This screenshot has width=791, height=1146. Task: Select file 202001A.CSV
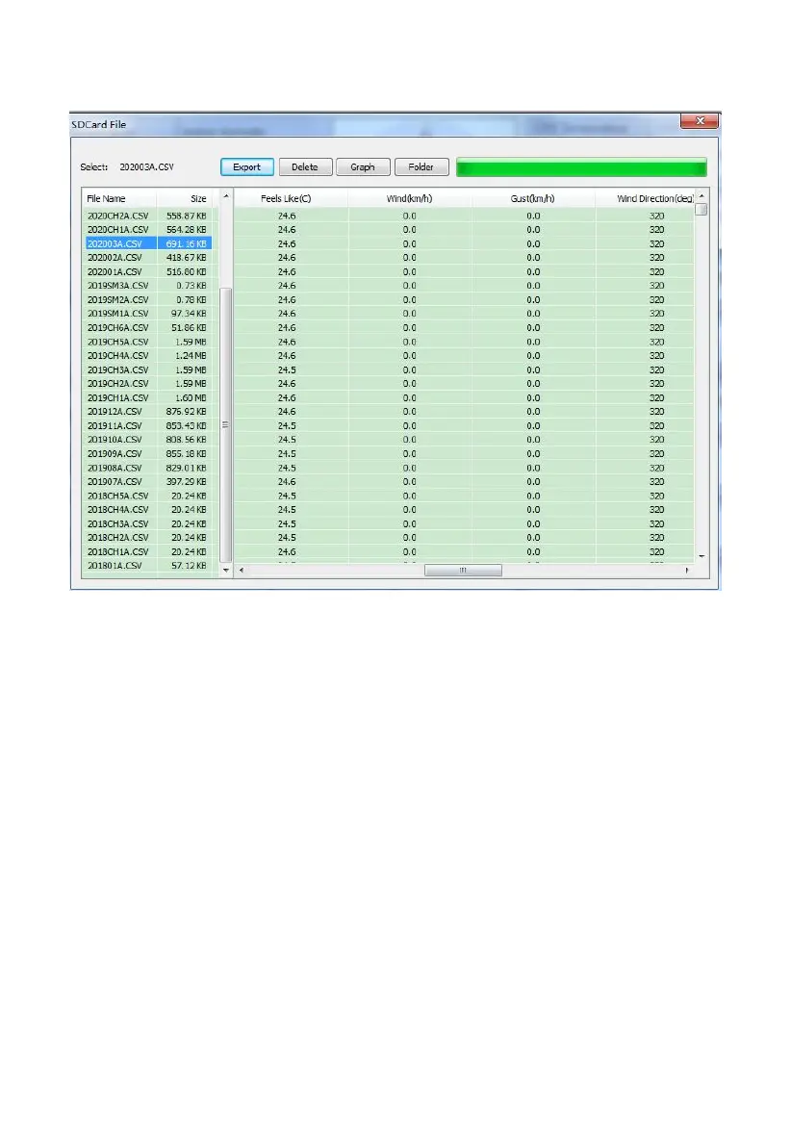[x=115, y=272]
